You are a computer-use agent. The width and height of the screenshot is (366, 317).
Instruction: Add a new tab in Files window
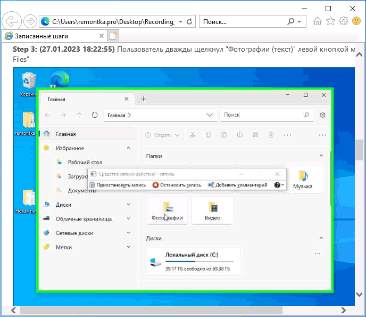[143, 99]
